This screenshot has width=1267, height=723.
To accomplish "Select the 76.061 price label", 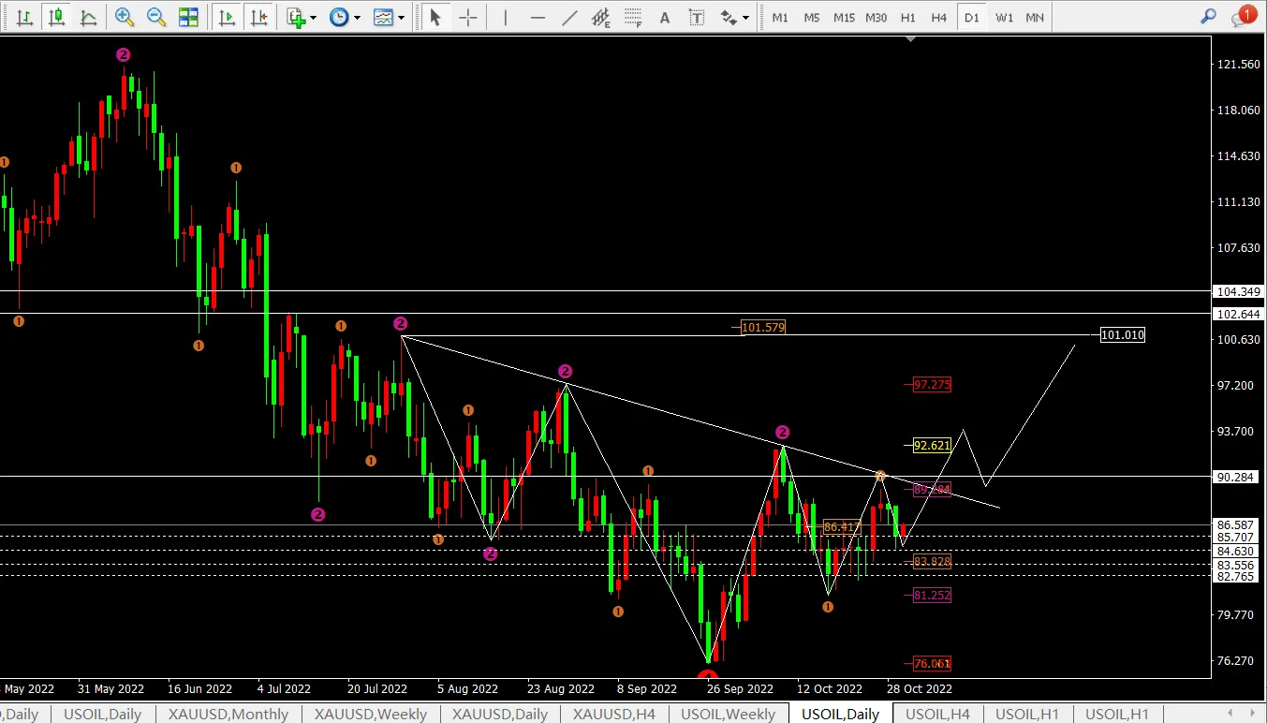I will pyautogui.click(x=932, y=663).
